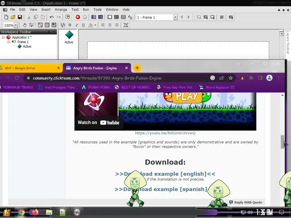Viewport: 291px width, 218px height.
Task: Click the red Back navigation arrow
Action: [x=78, y=17]
